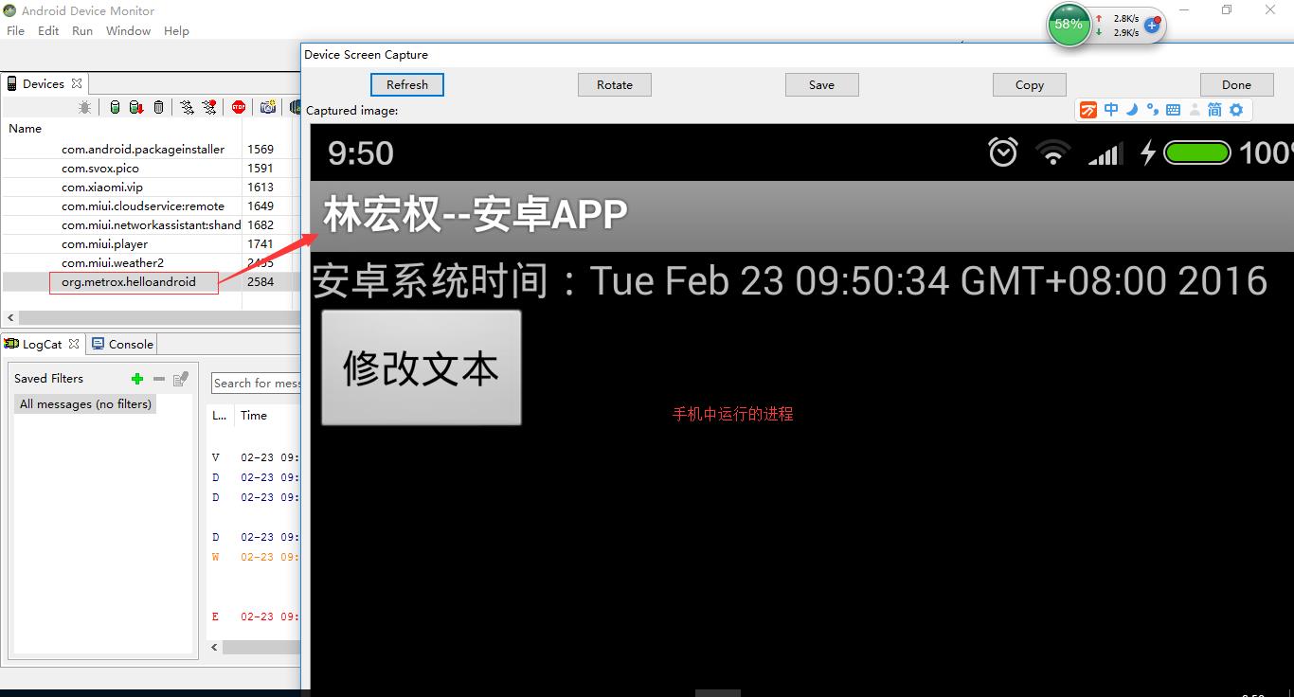The height and width of the screenshot is (697, 1294).
Task: Select All messages (no filters) filter
Action: click(x=85, y=403)
